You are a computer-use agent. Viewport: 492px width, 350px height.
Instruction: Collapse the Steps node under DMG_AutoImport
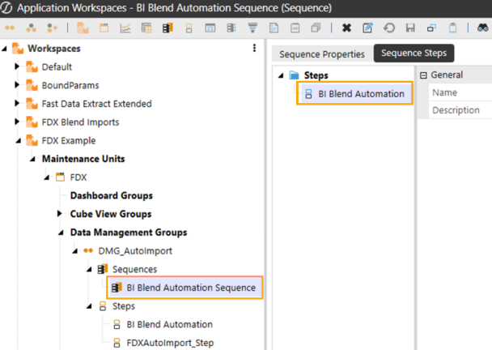point(89,306)
